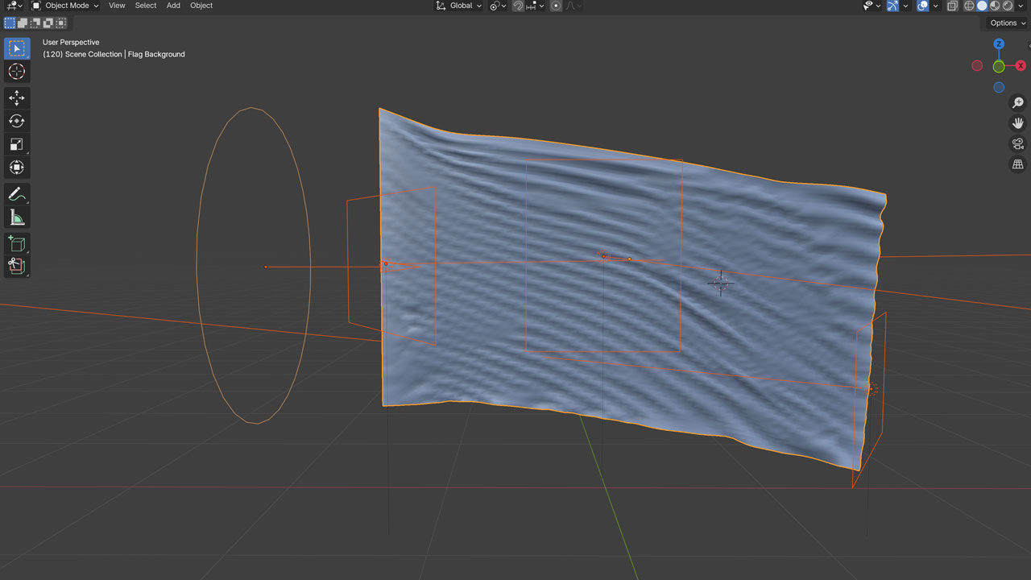The image size is (1031, 580).
Task: Toggle proportional editing button
Action: (x=556, y=6)
